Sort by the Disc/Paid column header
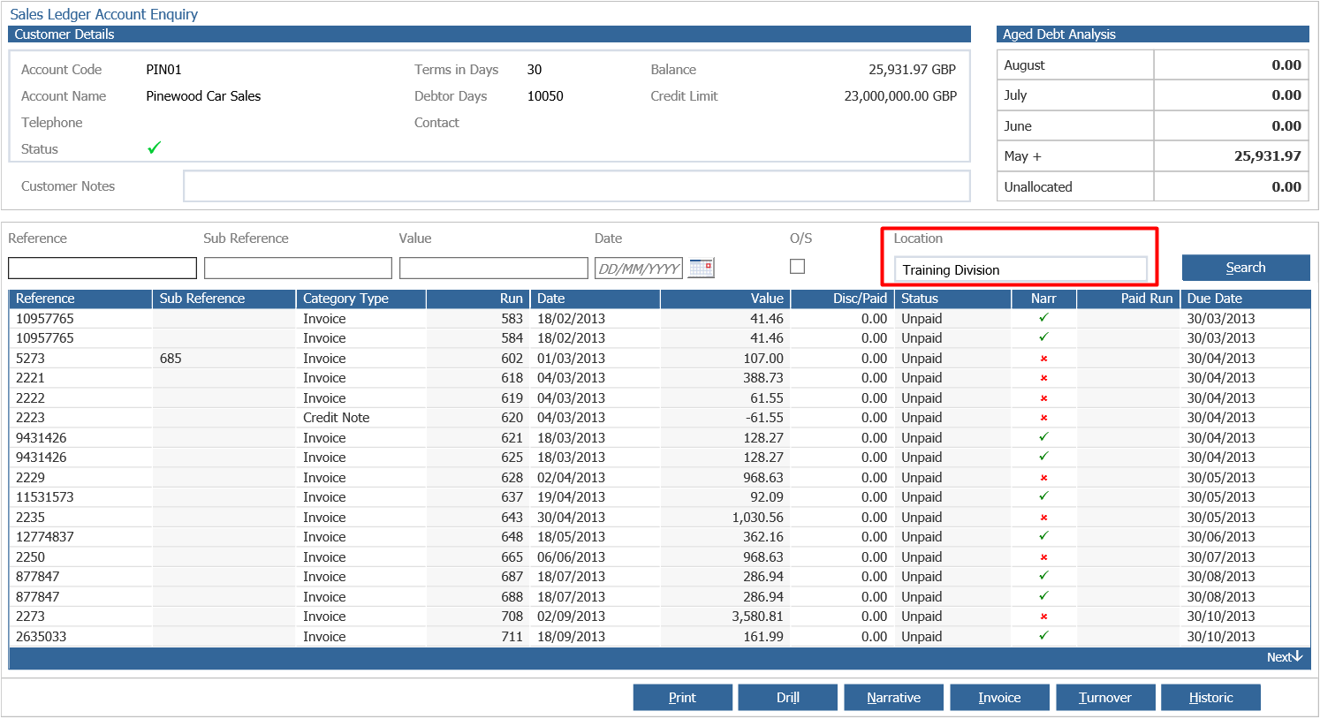 click(840, 299)
